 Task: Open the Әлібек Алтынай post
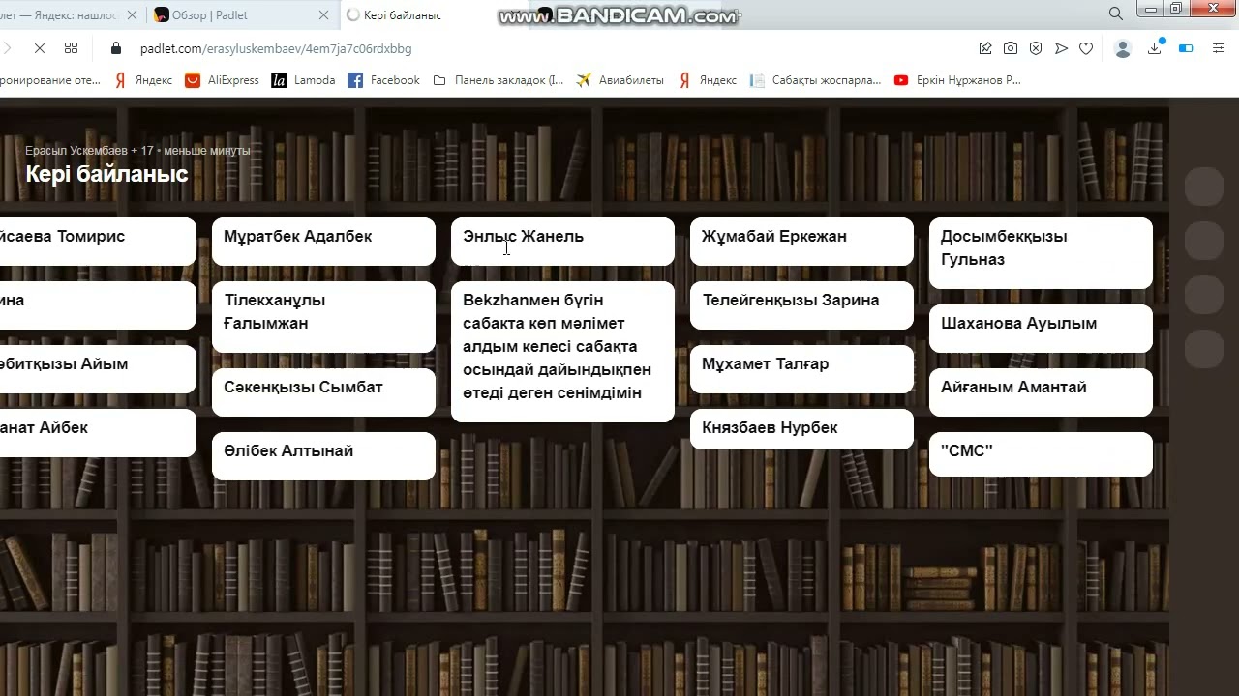pyautogui.click(x=323, y=455)
